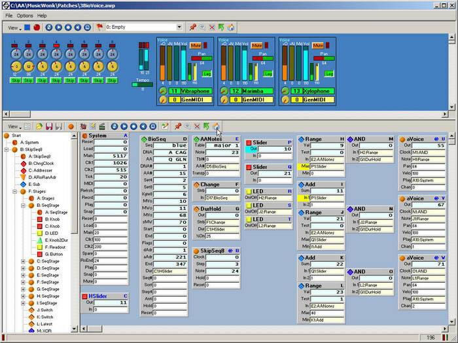Click the blue refresh button in lower toolbar
Viewport: 458px width, 343px height.
pos(114,126)
